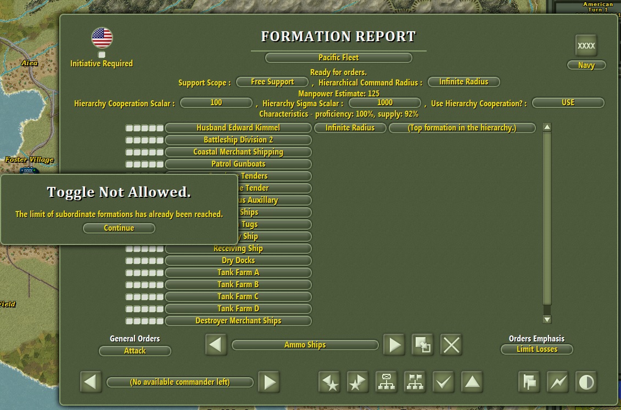Click the duplicate formation icon
Image resolution: width=621 pixels, height=410 pixels.
[x=422, y=345]
